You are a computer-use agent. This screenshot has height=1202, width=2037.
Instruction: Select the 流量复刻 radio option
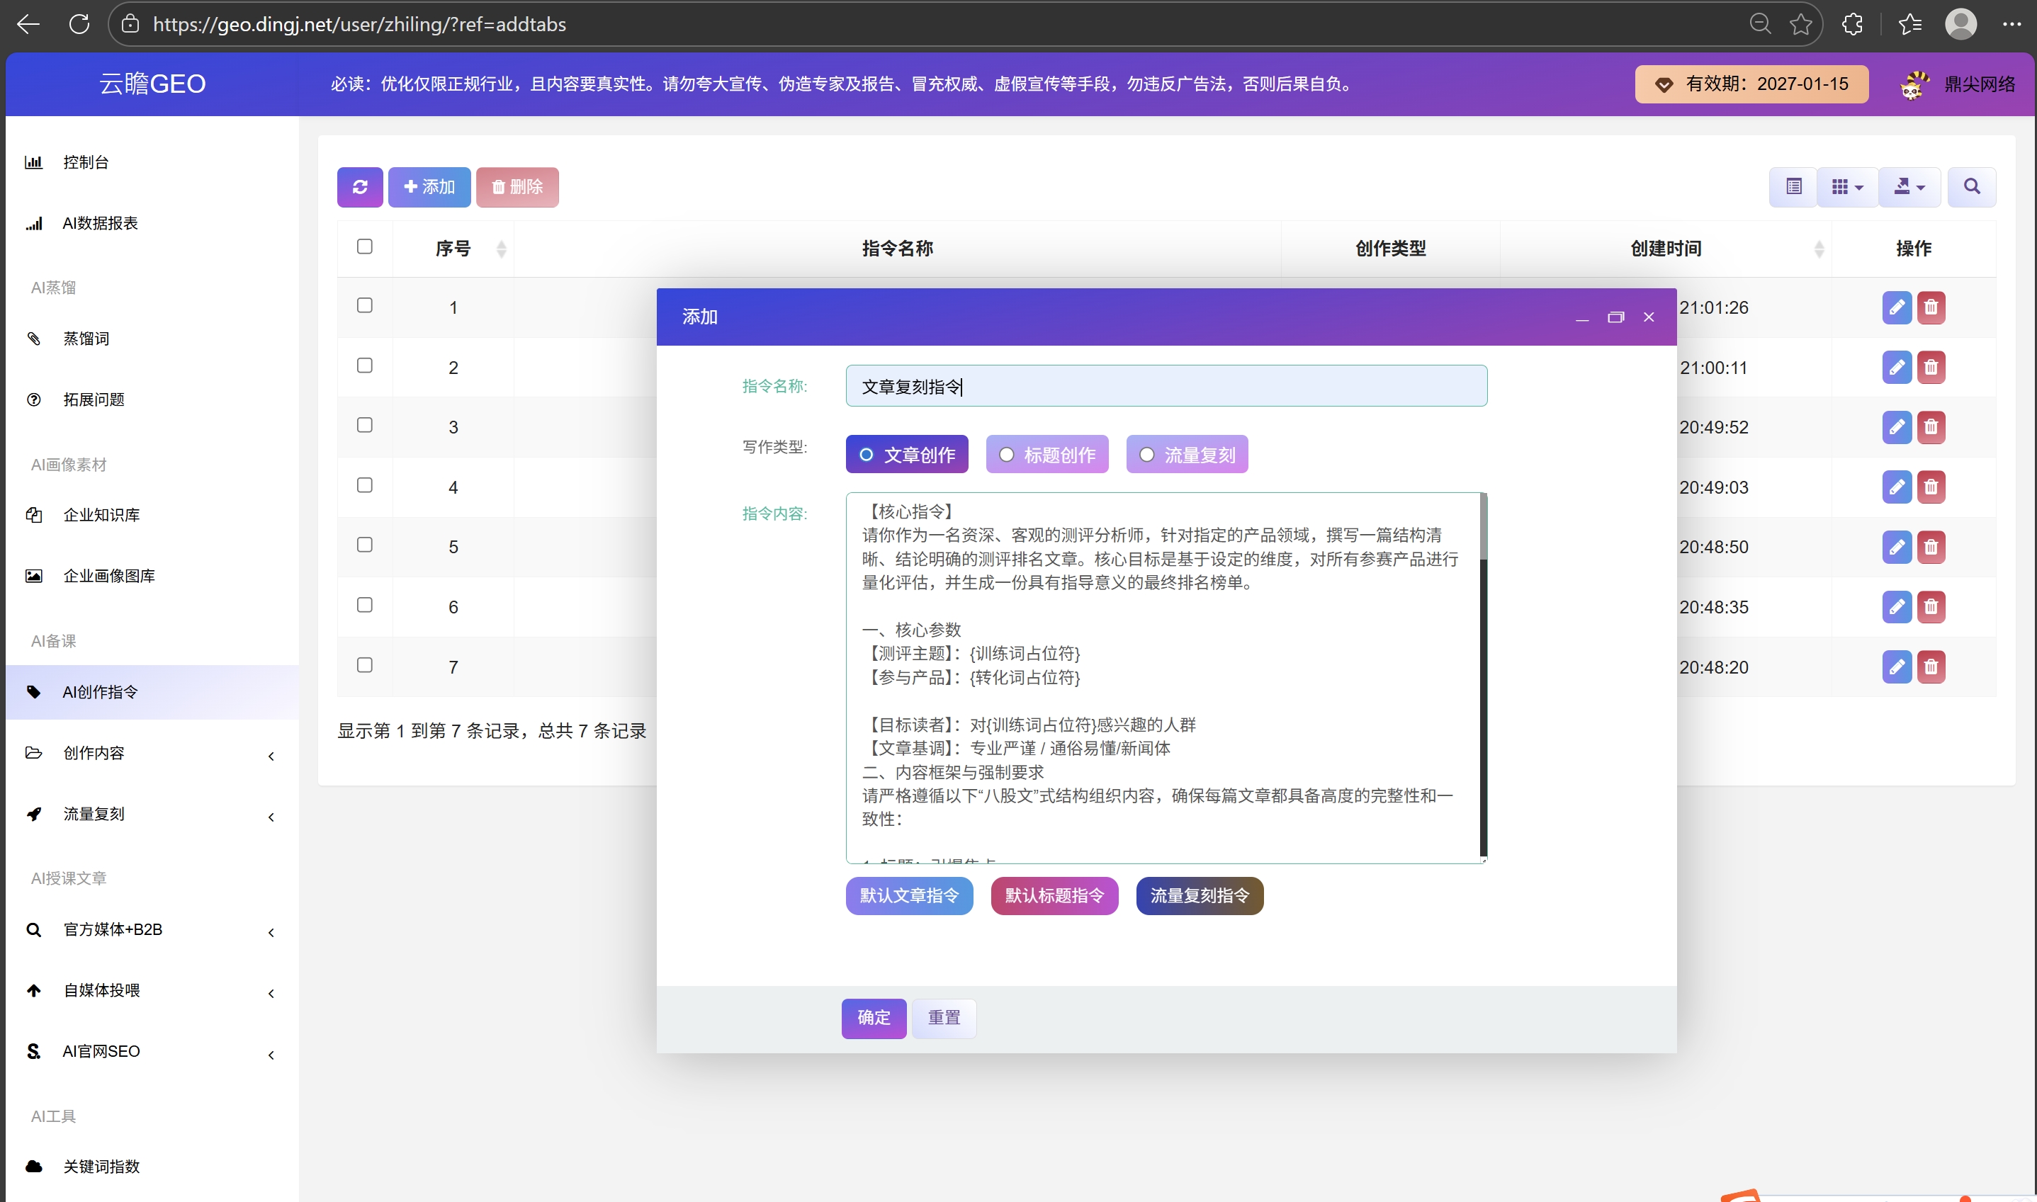click(1187, 455)
